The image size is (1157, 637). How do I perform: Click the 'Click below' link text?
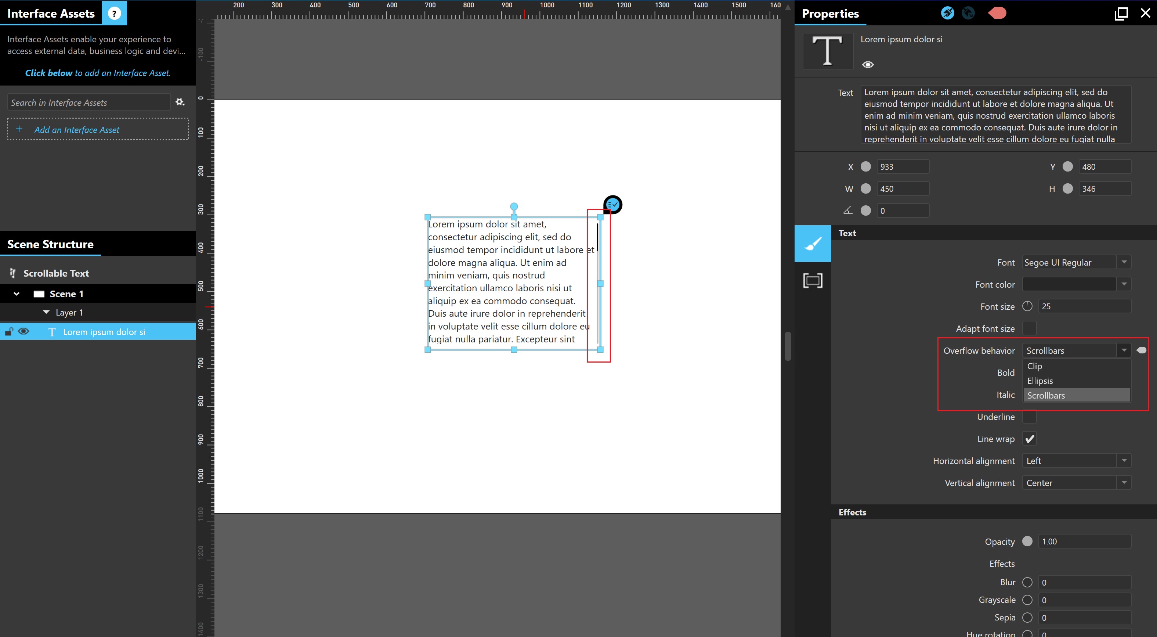pyautogui.click(x=48, y=73)
